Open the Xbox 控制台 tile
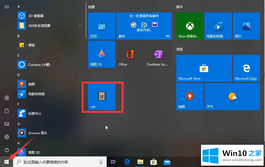Viewport: 265px width, 167px height. [190, 26]
